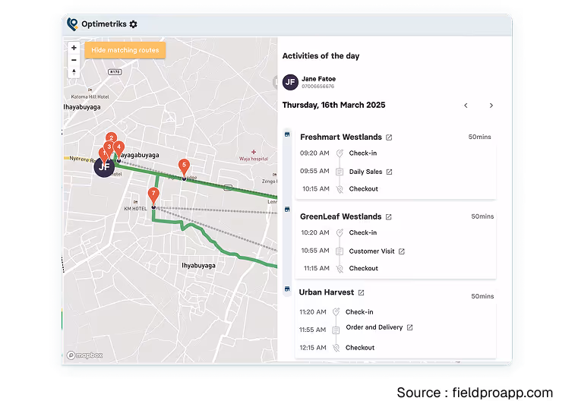Select map pin number 7
This screenshot has width=575, height=401.
[x=153, y=195]
